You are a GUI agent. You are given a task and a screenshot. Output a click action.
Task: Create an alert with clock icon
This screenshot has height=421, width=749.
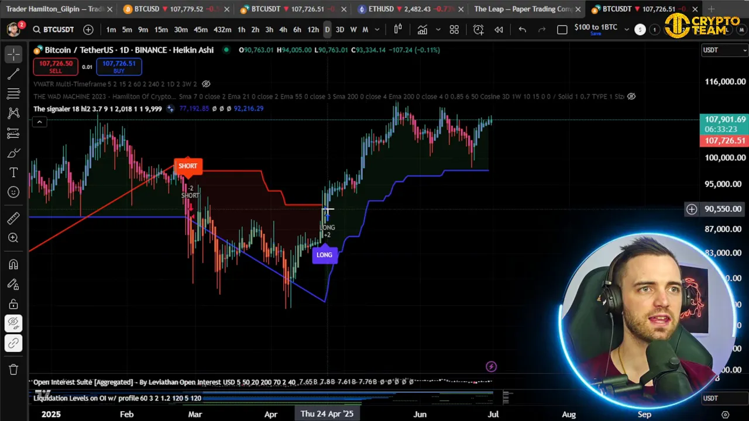[x=479, y=30]
